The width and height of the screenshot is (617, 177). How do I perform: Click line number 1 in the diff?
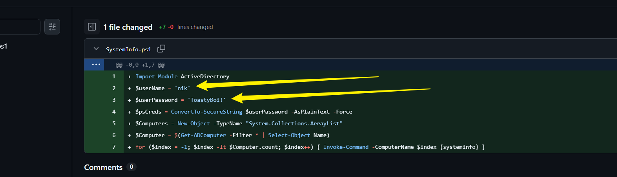pos(114,76)
